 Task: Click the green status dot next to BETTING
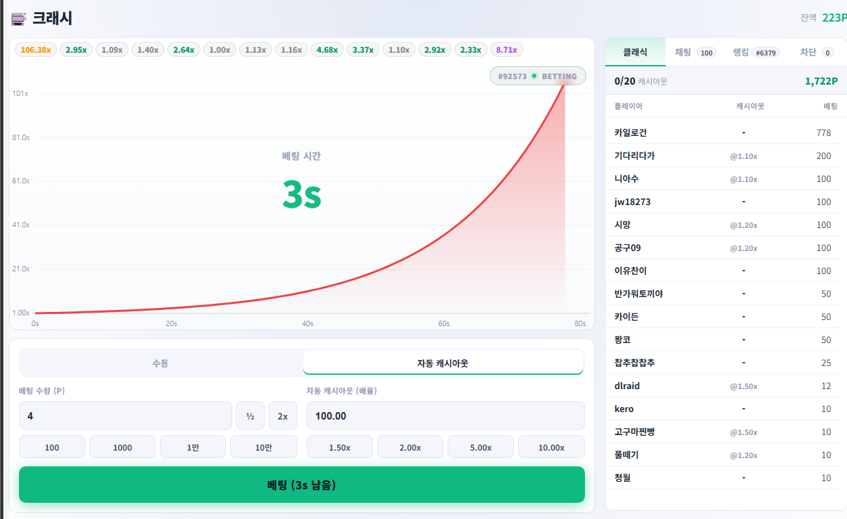(534, 76)
